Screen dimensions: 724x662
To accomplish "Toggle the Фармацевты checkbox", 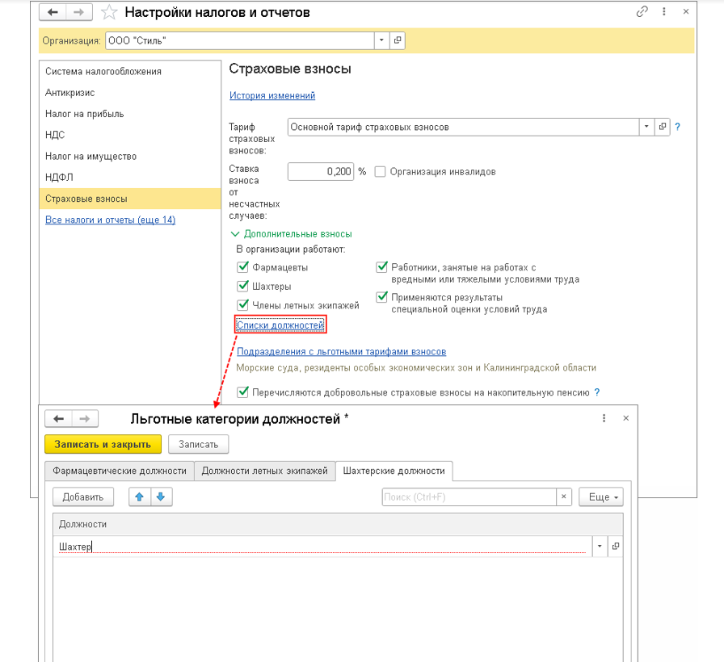I will tap(242, 267).
